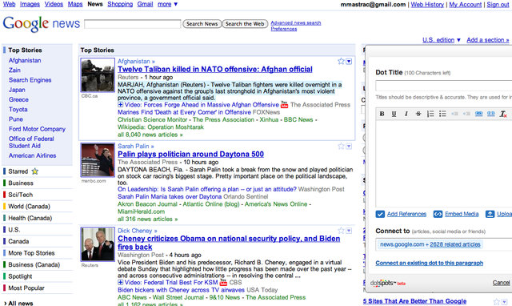Open Gmail from the top bar

(145, 4)
